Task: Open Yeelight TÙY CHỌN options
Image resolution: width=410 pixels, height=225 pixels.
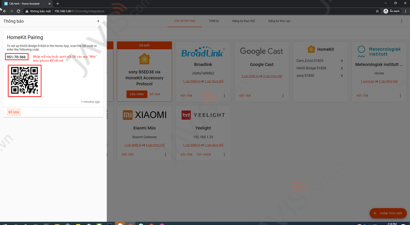Action: 204,155
